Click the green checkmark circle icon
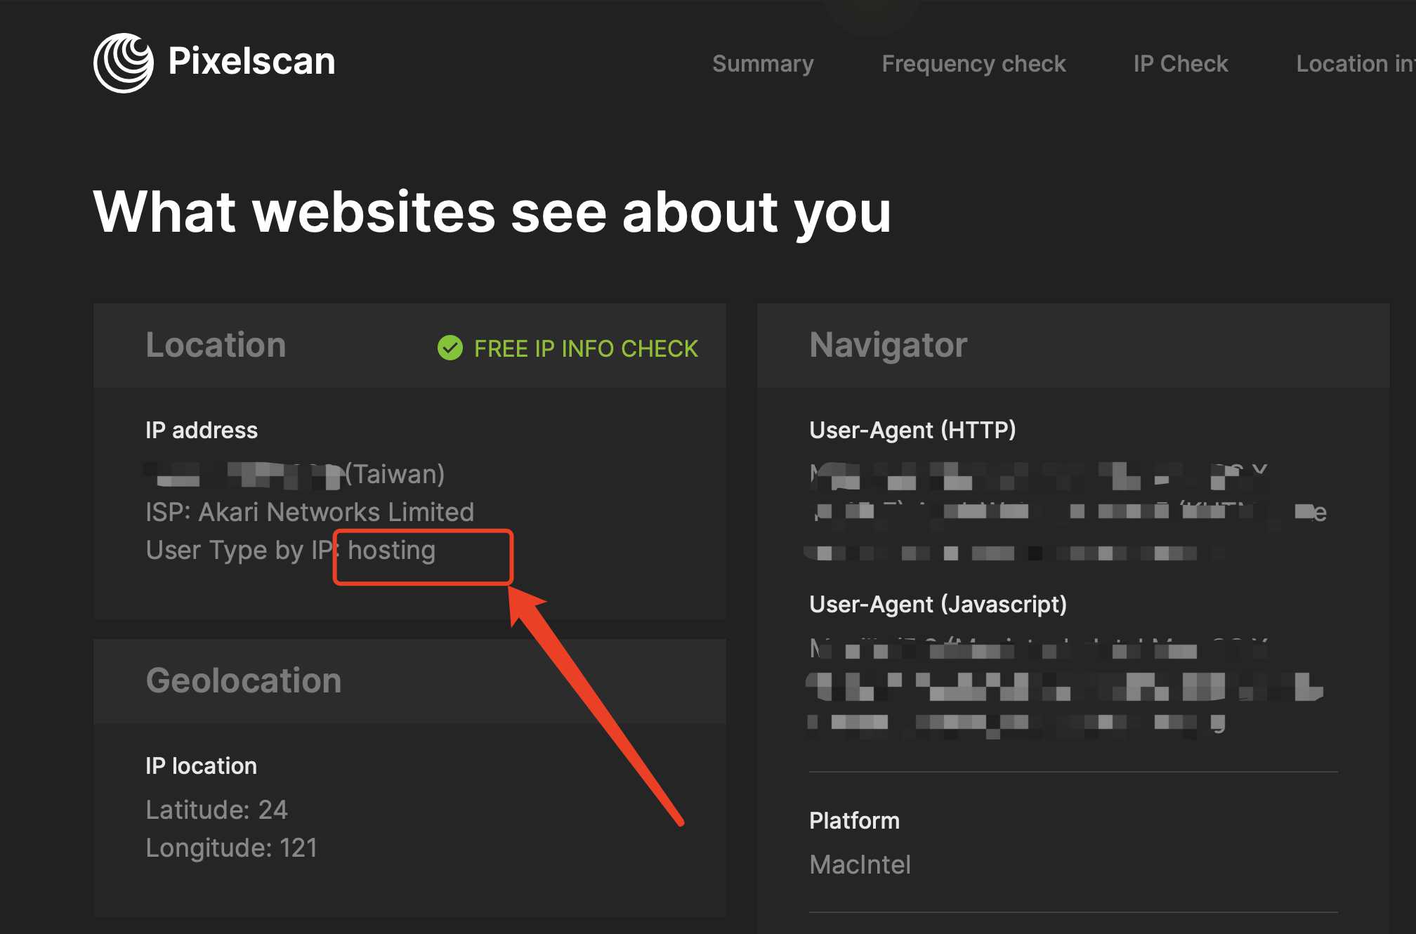The image size is (1416, 934). pyautogui.click(x=450, y=348)
